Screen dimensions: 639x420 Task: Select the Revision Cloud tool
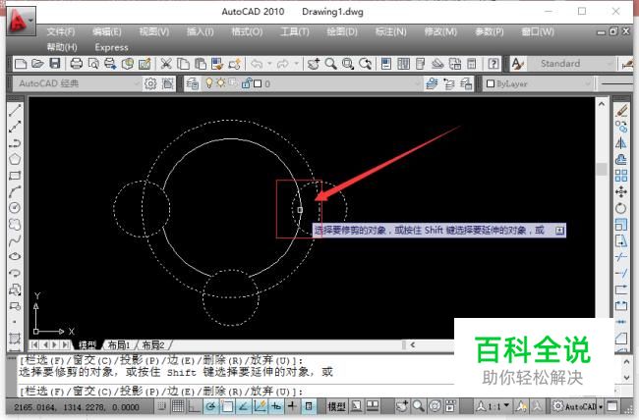15,225
